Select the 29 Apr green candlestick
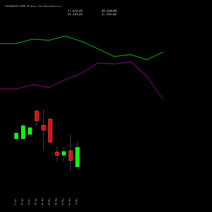 (x=30, y=131)
